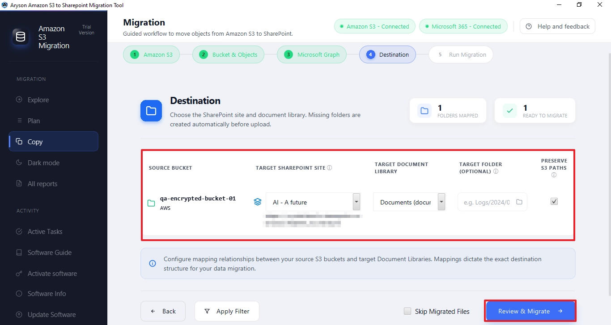Click the Folders Mapped folder icon
The height and width of the screenshot is (325, 611).
coord(424,111)
